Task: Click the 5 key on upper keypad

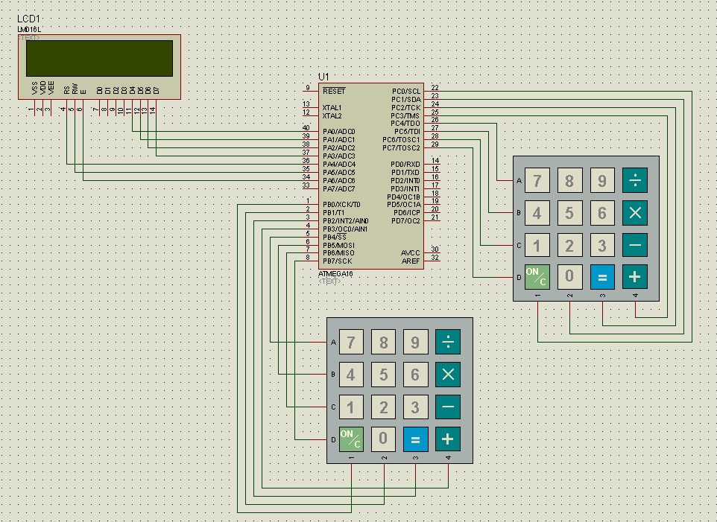Action: (x=569, y=213)
